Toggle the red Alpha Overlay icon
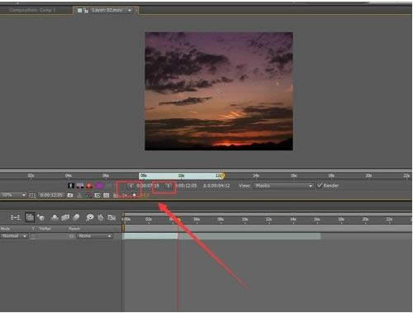 [x=89, y=186]
